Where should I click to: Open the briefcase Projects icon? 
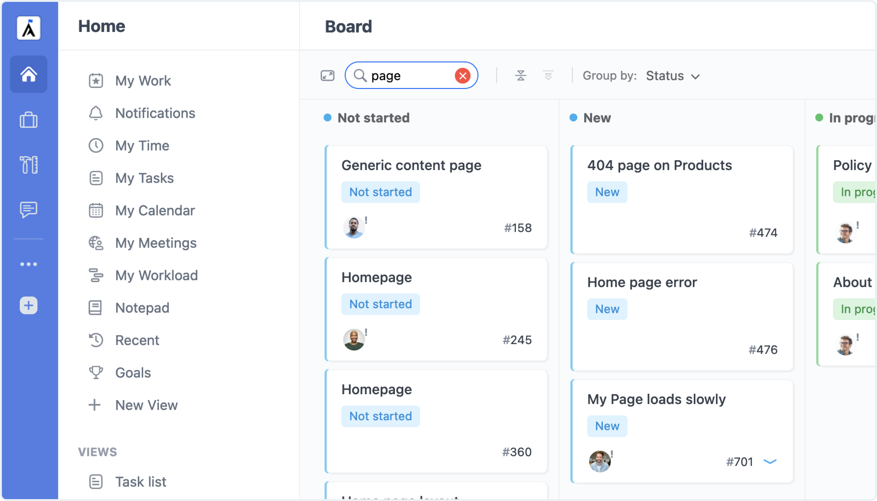[x=29, y=120]
